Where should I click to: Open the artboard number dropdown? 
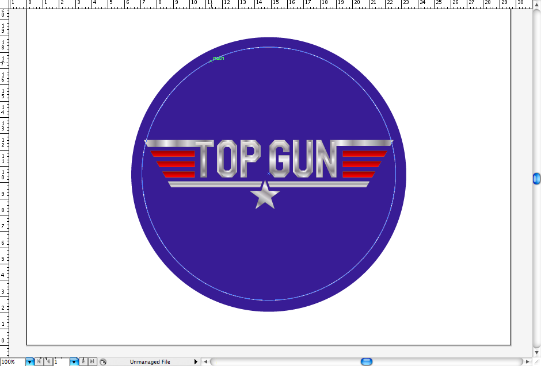click(x=74, y=362)
